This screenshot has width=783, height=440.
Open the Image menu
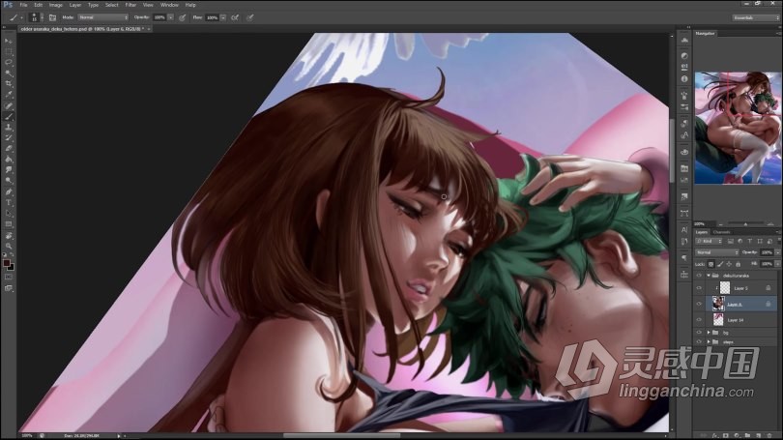coord(55,5)
